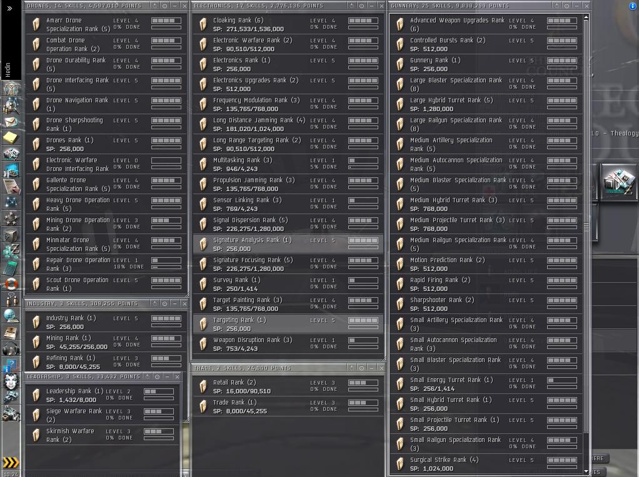Open the jukebox headphones icon

[11, 348]
